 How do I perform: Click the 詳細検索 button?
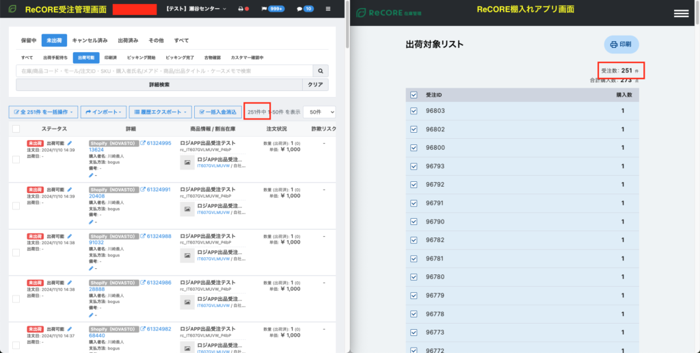point(159,84)
